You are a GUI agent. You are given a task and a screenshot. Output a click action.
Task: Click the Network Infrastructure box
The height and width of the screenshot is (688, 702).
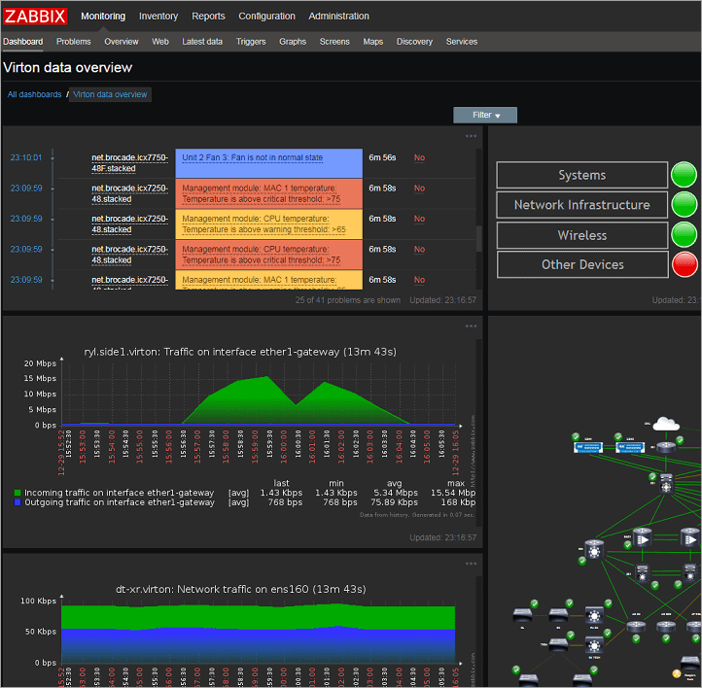[x=581, y=205]
